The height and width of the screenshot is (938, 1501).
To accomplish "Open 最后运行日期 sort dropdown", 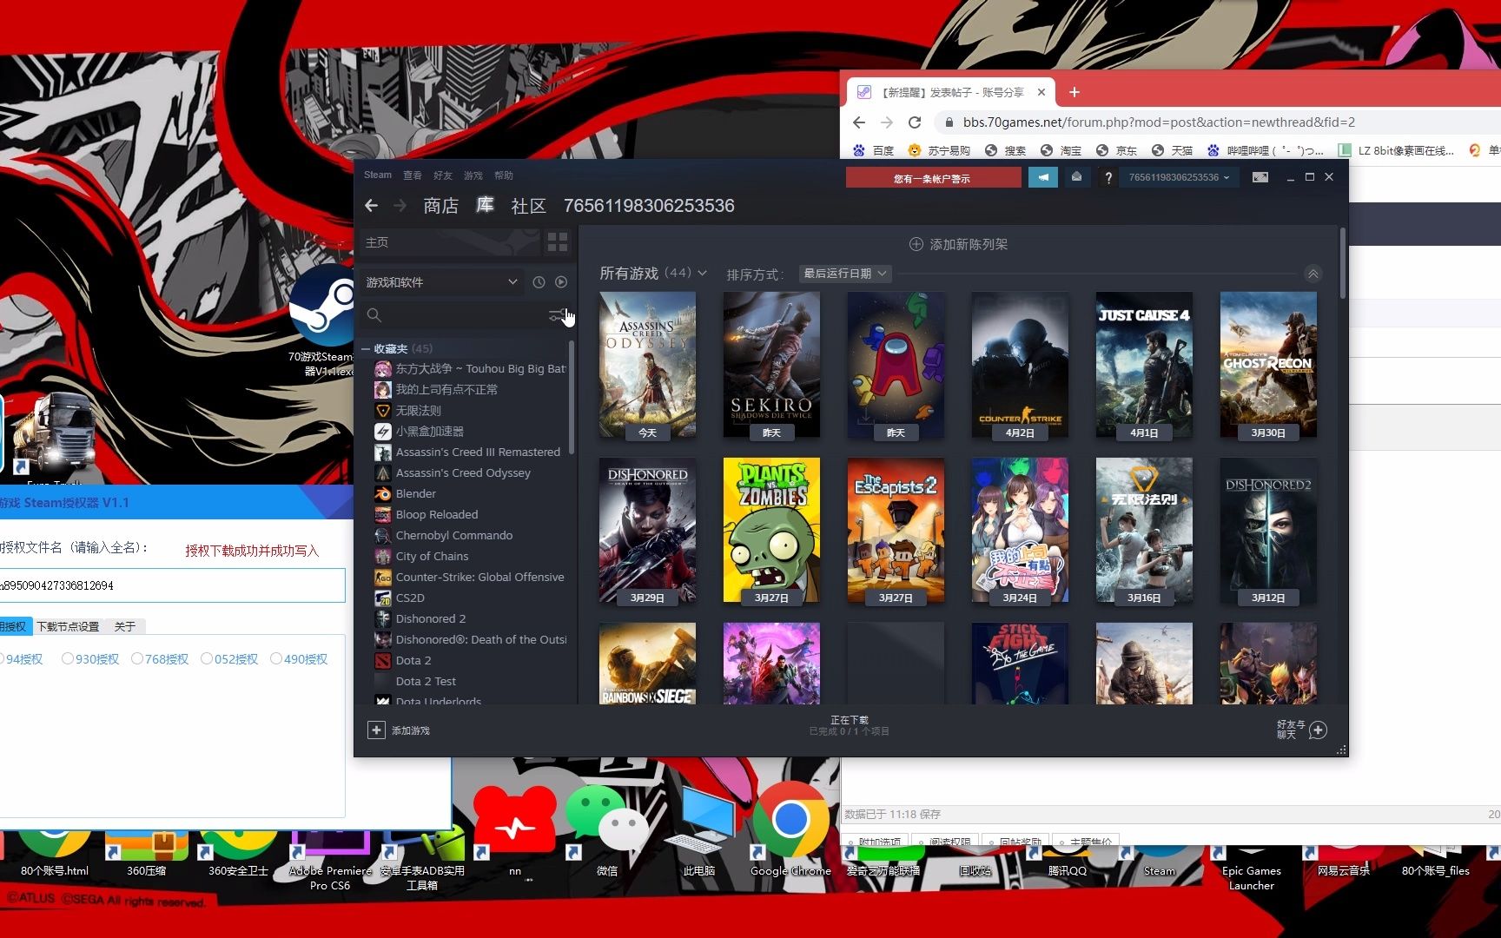I will [x=845, y=274].
